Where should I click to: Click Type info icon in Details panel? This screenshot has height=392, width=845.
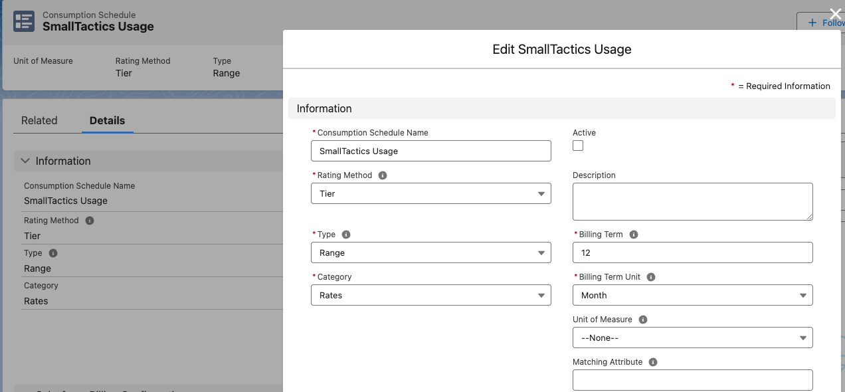tap(53, 253)
